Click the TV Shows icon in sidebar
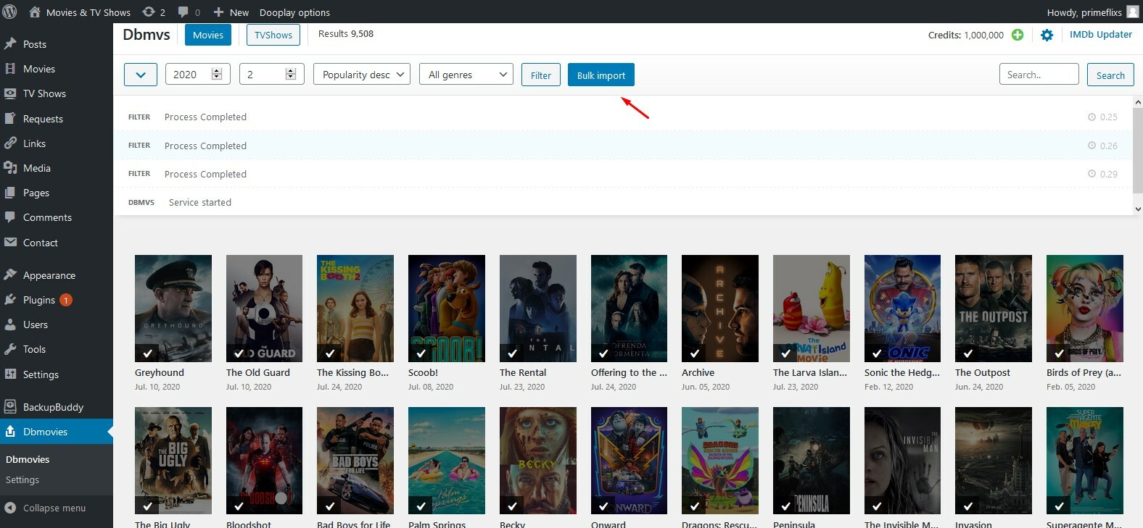The width and height of the screenshot is (1143, 528). click(10, 93)
